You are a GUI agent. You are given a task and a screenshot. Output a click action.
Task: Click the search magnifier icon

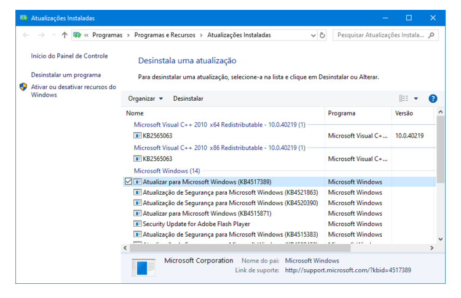click(x=431, y=35)
